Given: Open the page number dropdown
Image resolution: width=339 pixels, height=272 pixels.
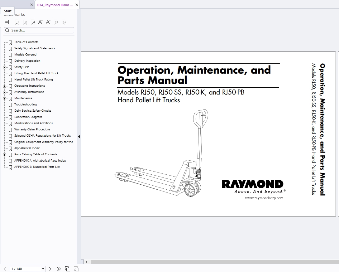Looking at the screenshot, I should 43,269.
